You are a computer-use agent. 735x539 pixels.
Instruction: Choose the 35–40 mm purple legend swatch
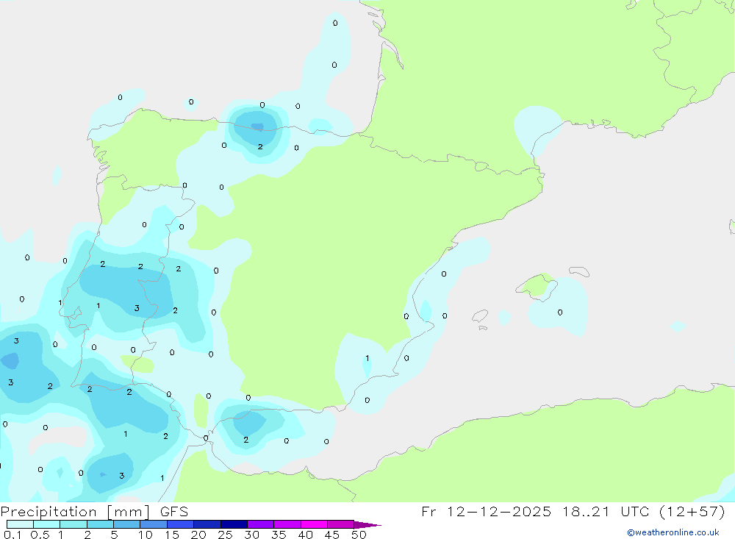point(287,524)
